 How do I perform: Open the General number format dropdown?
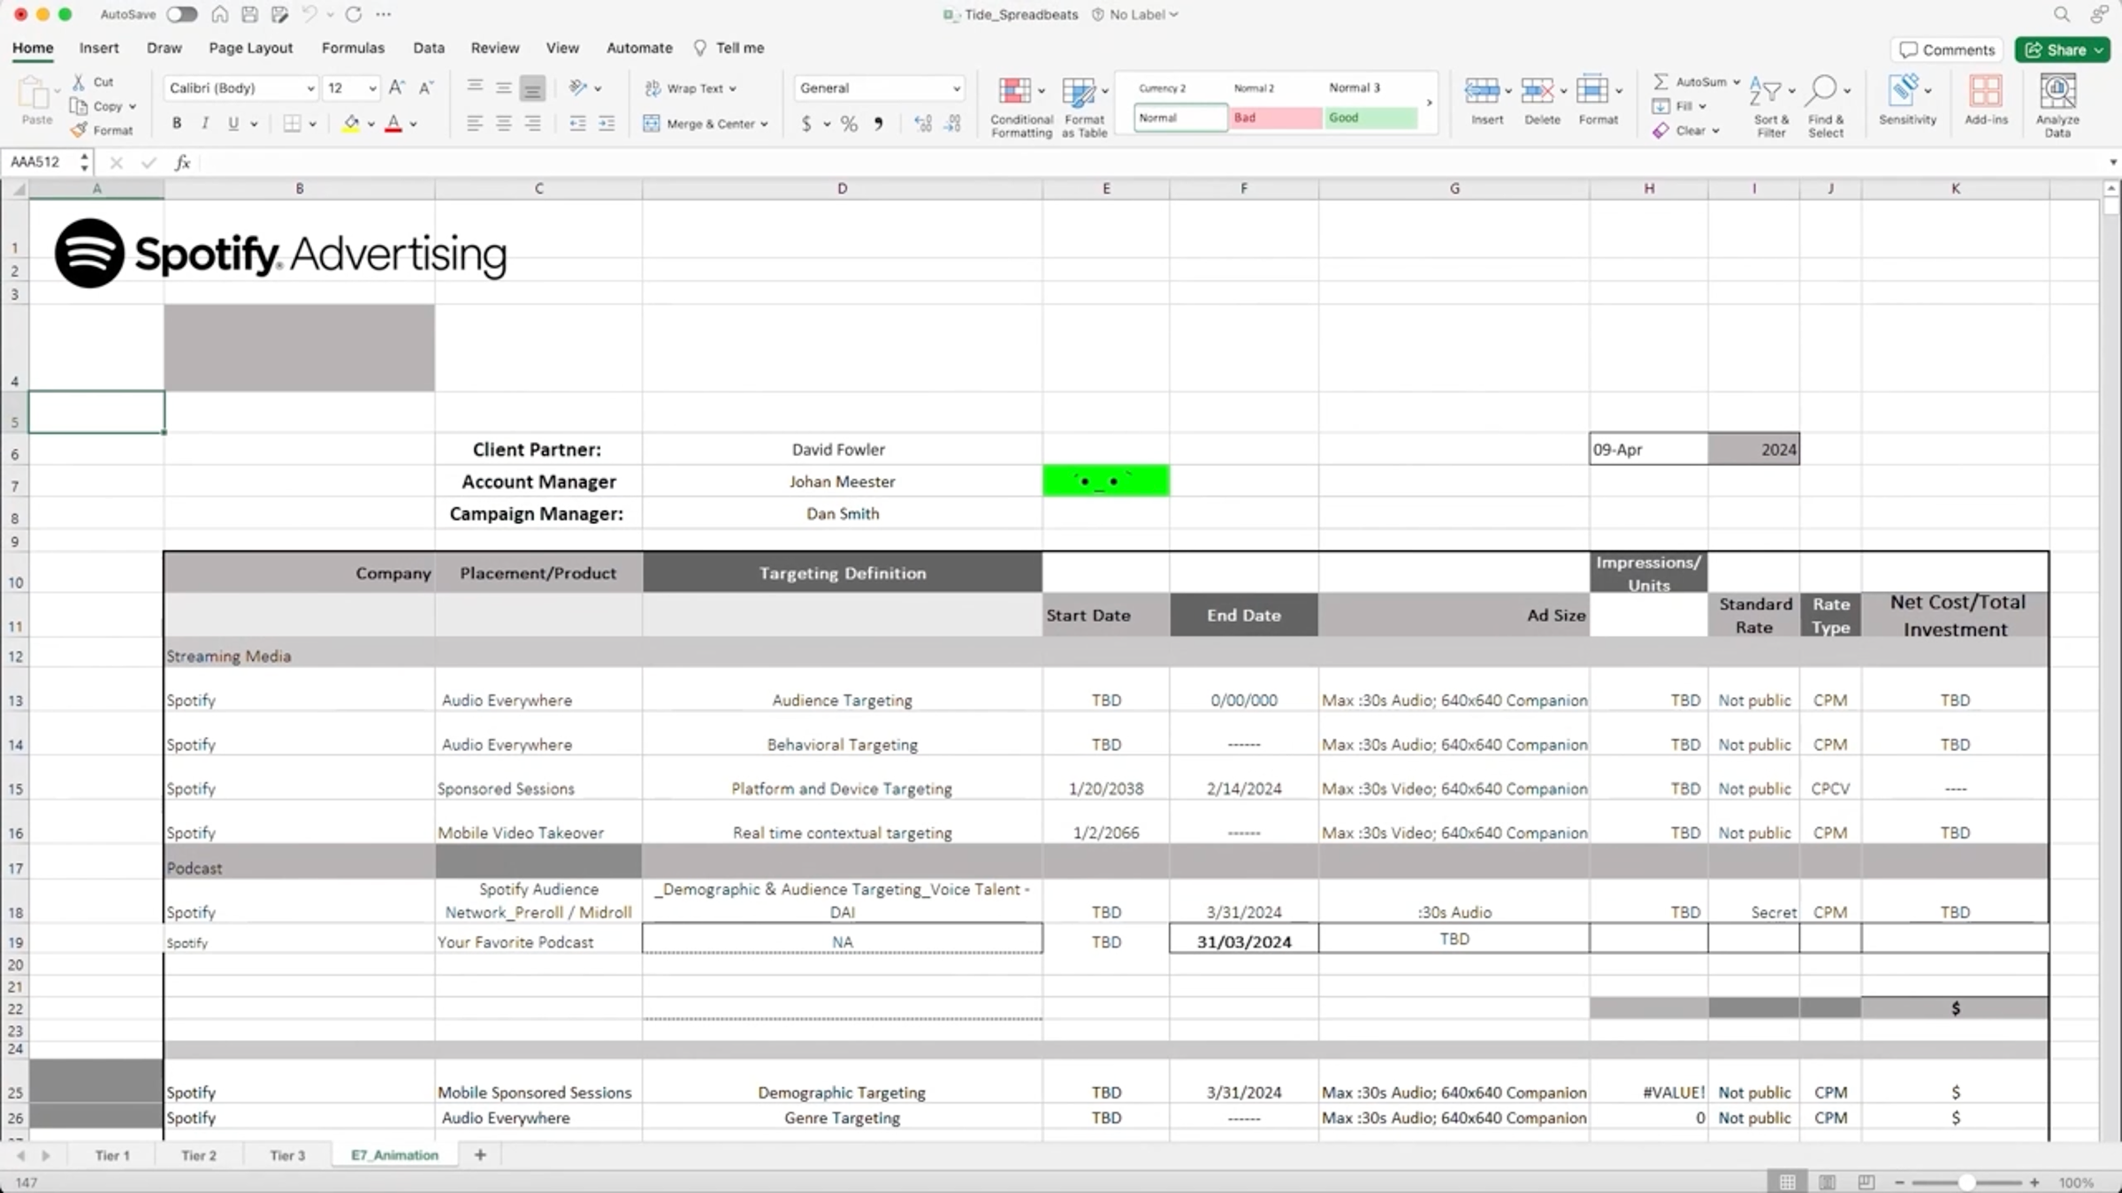[x=956, y=88]
